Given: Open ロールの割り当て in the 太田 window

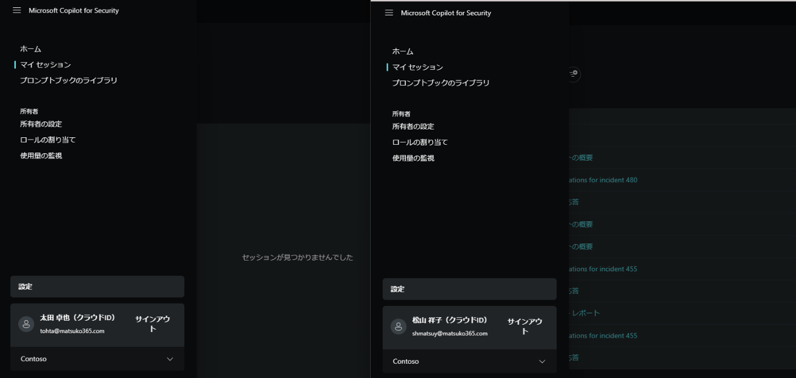Looking at the screenshot, I should 48,140.
